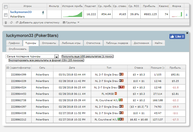Open the luckymoron33 player link
193x132 pixels.
pos(21,12)
